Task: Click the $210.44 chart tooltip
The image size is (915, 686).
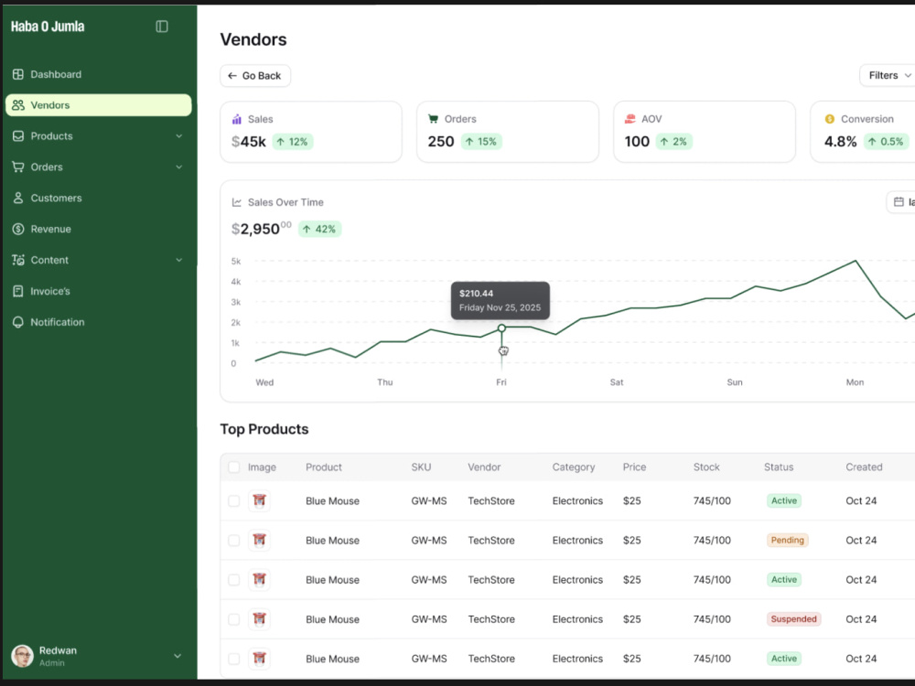Action: (x=501, y=300)
